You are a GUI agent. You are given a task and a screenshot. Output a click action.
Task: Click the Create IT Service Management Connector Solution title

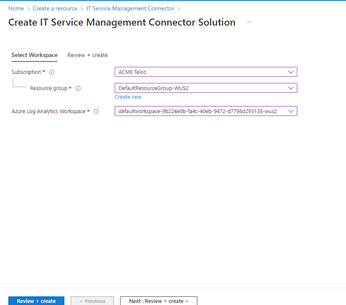(x=122, y=22)
